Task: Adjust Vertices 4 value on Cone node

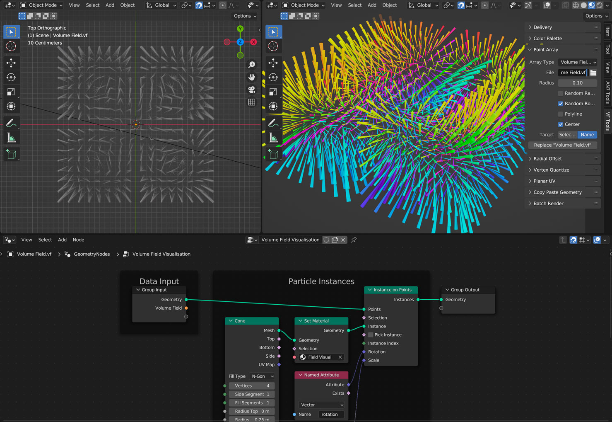Action: [x=252, y=386]
